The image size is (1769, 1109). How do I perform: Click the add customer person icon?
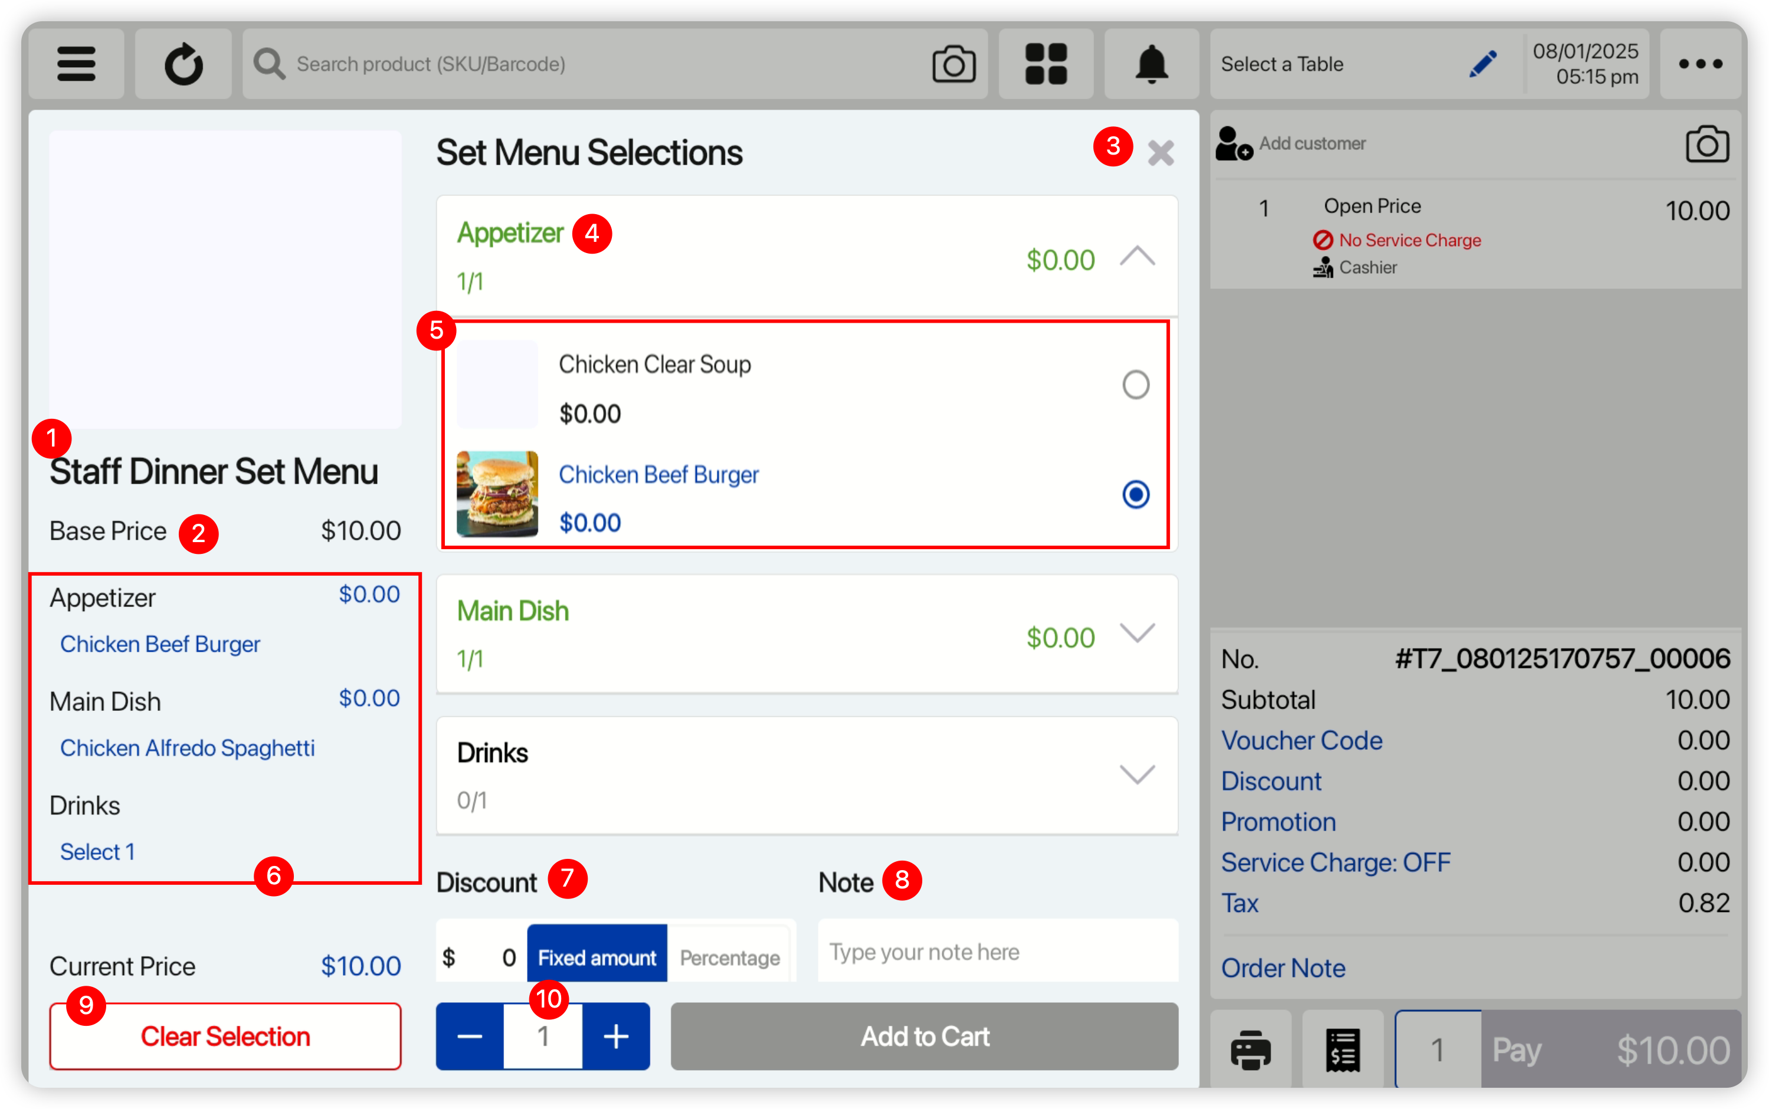pyautogui.click(x=1233, y=143)
